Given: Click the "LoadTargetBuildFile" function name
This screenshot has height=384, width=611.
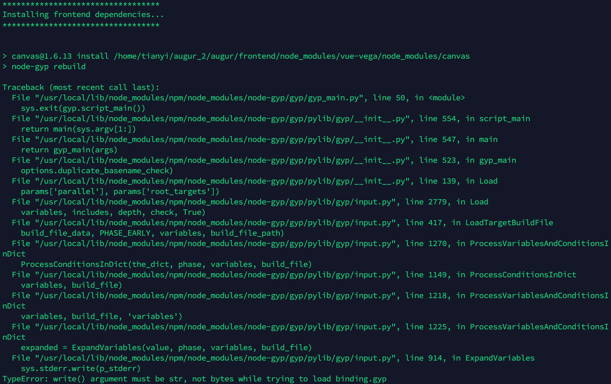Looking at the screenshot, I should click(509, 223).
